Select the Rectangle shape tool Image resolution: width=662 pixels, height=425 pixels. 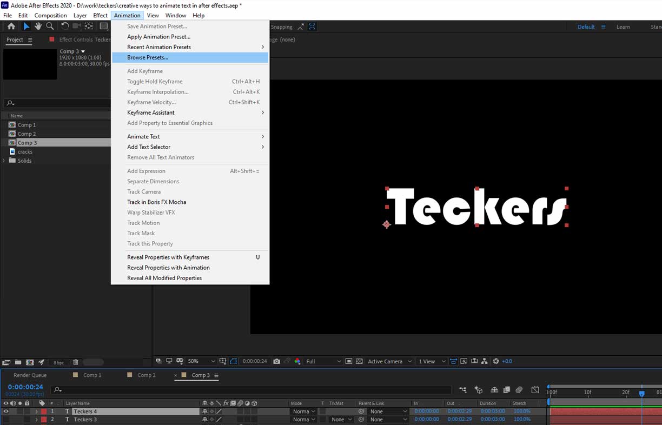[104, 26]
